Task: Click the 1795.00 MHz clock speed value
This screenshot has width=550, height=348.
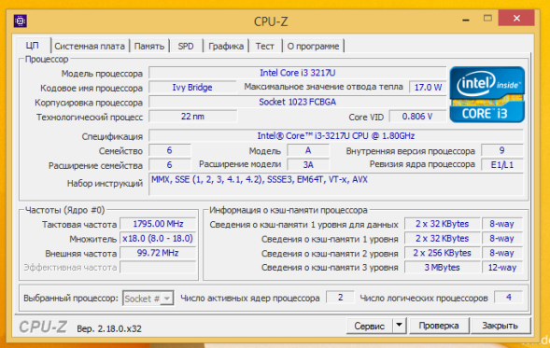Action: 158,224
